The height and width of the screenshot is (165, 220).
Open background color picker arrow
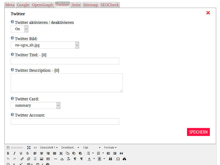coord(104,159)
